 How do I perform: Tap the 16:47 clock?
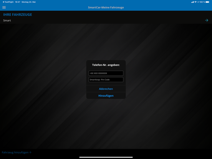coord(18,2)
